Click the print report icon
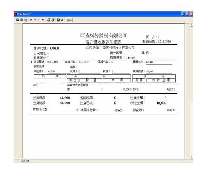 click(53, 20)
